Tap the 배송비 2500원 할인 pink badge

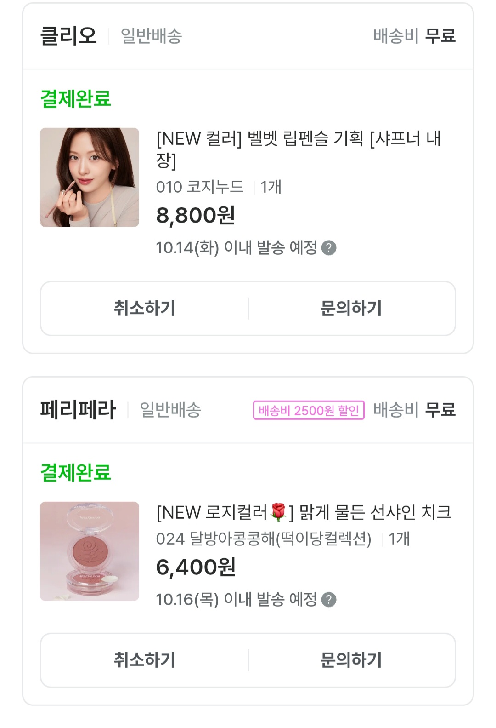point(309,410)
